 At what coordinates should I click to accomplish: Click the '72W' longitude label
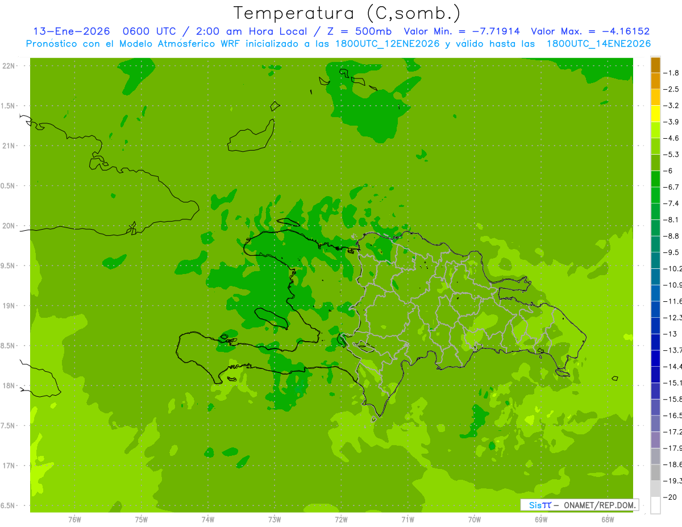[341, 520]
